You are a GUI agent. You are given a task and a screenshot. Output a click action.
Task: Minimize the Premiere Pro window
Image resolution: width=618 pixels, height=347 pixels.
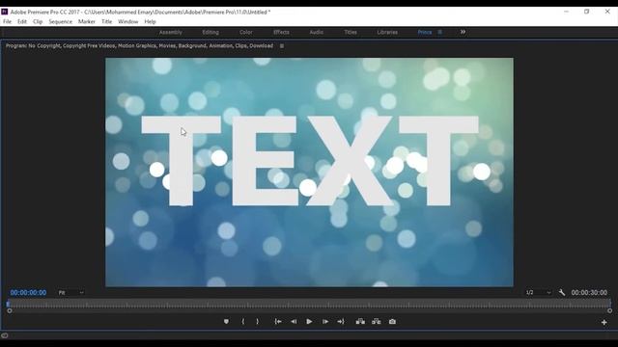(567, 12)
